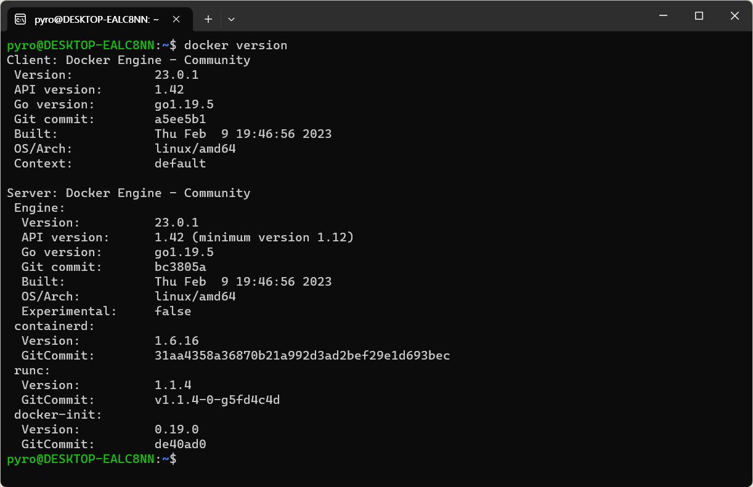Viewport: 753px width, 487px height.
Task: Click client Go version go1.19.5
Action: coord(184,105)
